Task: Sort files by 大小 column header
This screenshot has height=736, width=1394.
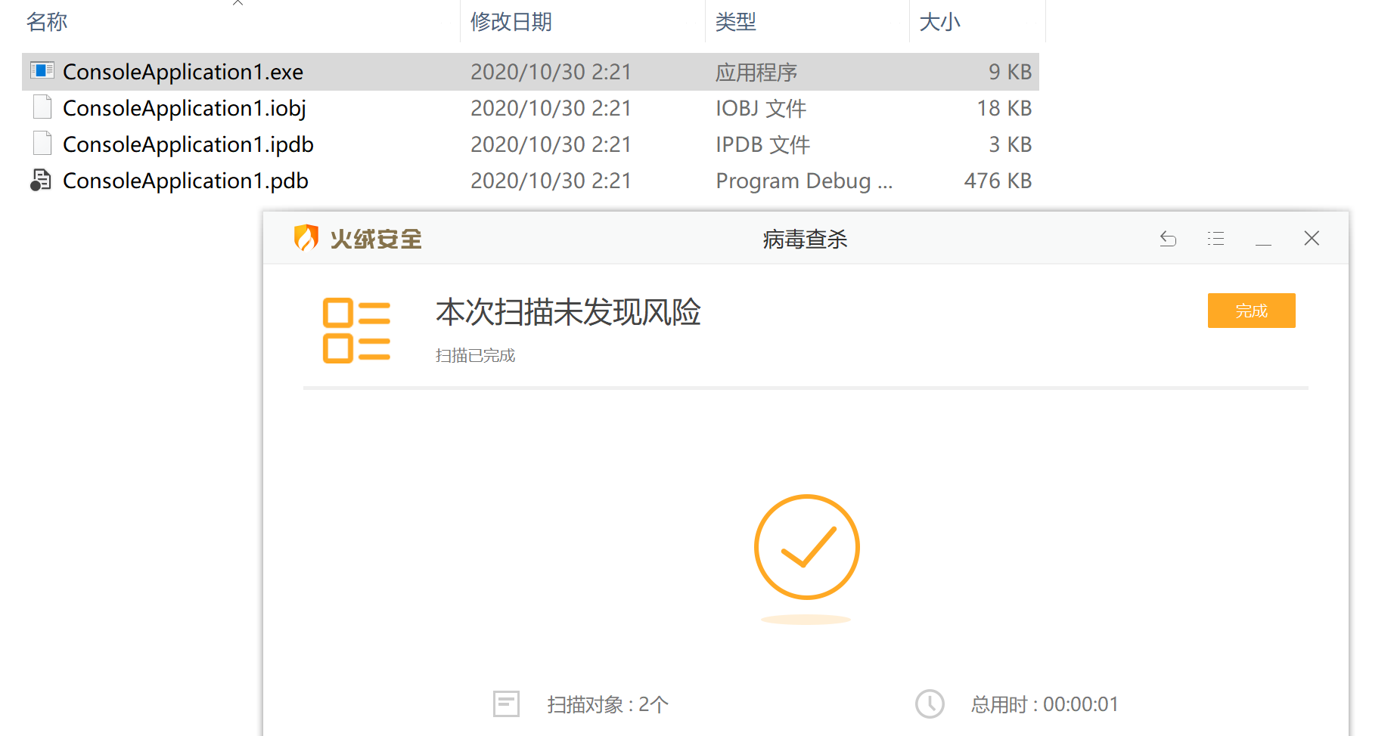Action: pyautogui.click(x=939, y=22)
